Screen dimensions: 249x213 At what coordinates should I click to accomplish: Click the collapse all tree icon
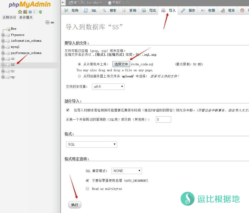point(48,22)
